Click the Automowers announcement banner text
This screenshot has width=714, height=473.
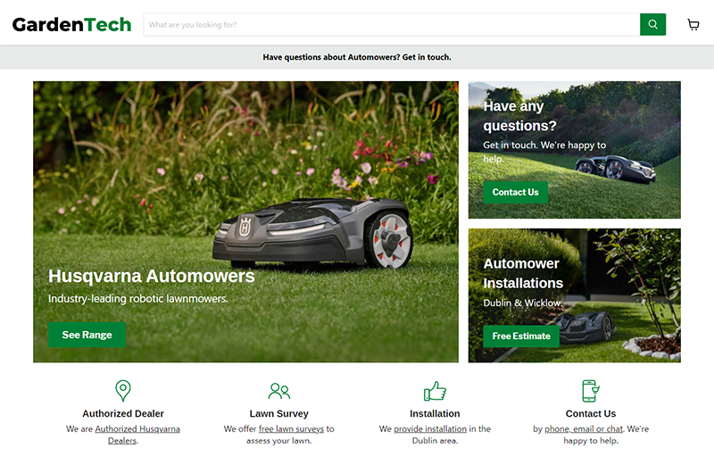[x=357, y=57]
